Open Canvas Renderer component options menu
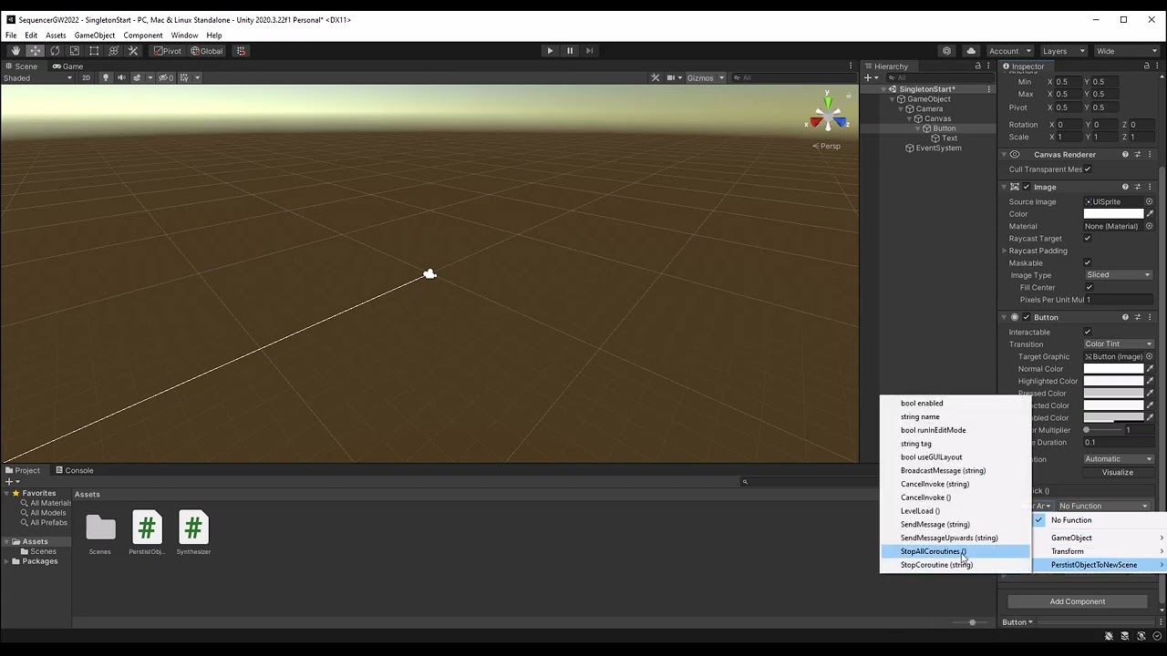1167x656 pixels. tap(1150, 155)
